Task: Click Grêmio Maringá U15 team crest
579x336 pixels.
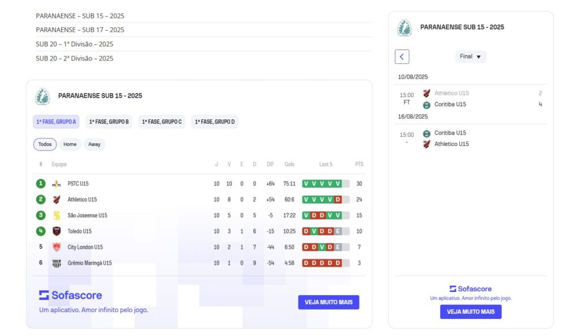Action: 57,263
